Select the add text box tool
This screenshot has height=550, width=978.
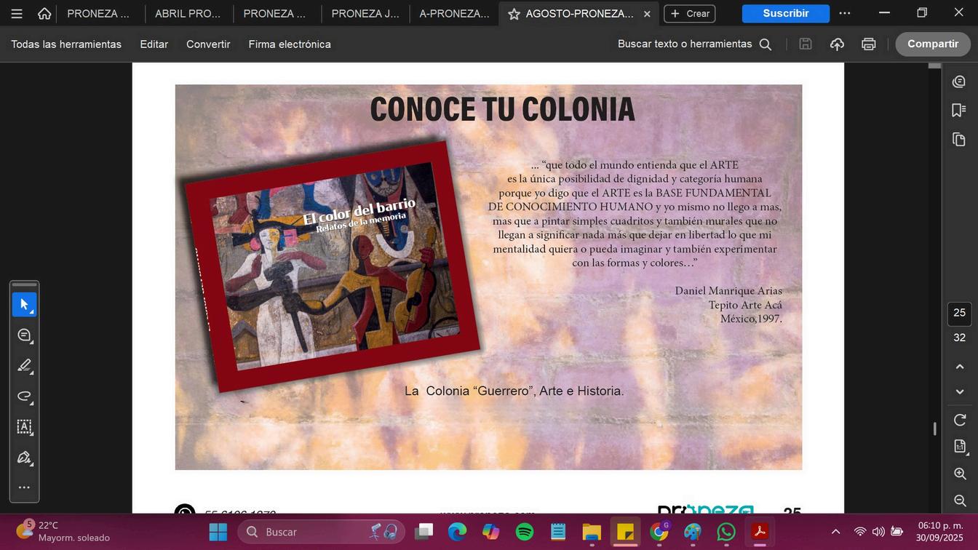[x=24, y=427]
